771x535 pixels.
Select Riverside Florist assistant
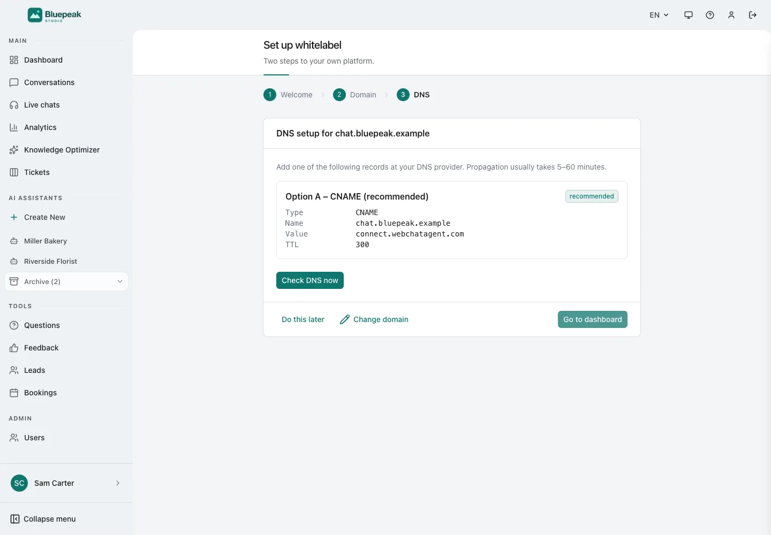point(66,261)
